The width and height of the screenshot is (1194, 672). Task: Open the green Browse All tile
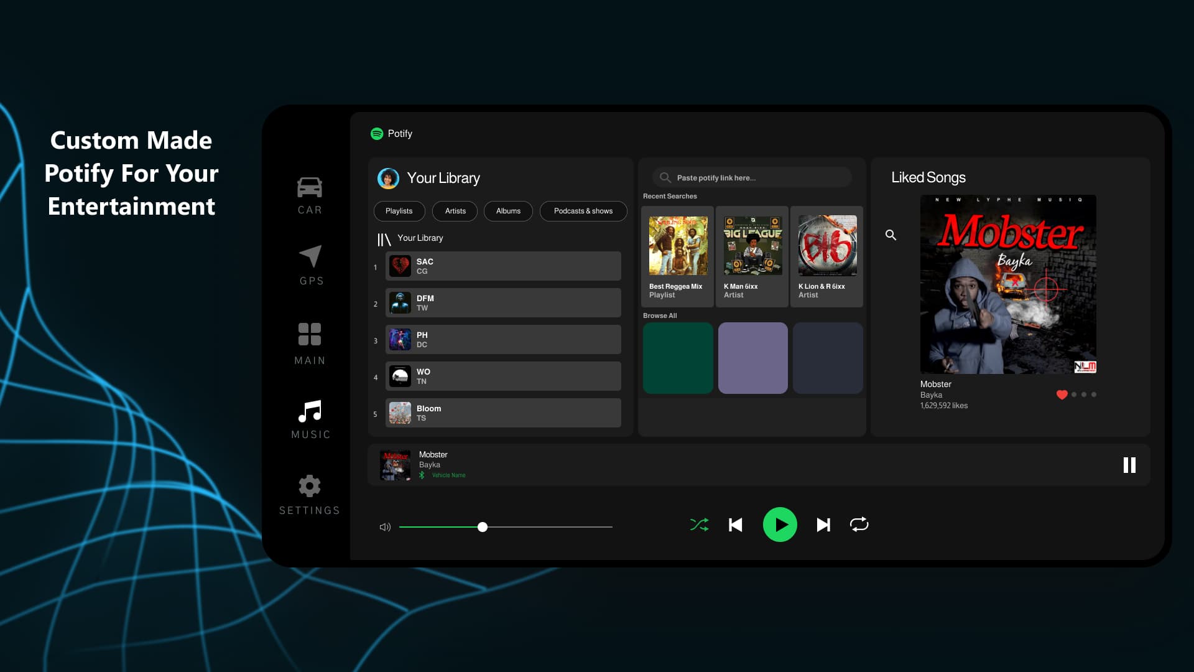pyautogui.click(x=678, y=358)
